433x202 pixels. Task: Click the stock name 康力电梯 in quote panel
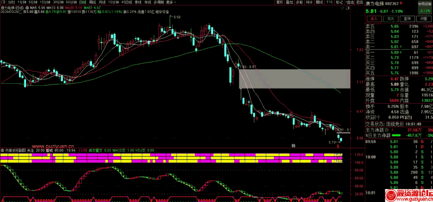click(x=375, y=4)
